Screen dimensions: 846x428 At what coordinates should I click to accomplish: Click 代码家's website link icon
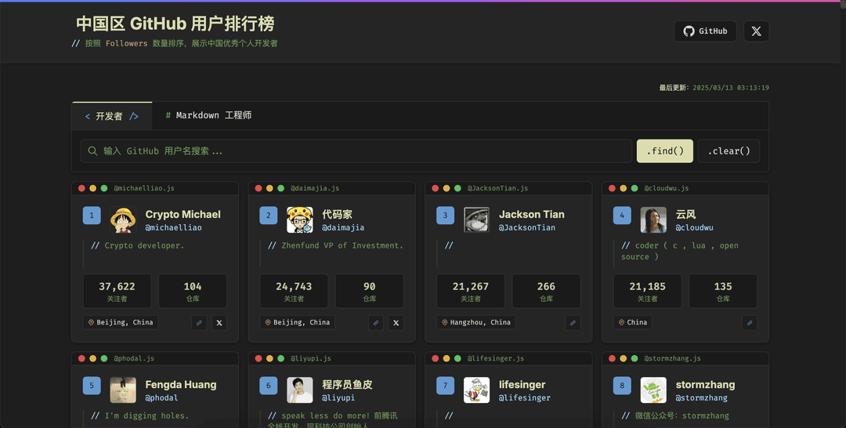[x=376, y=322]
